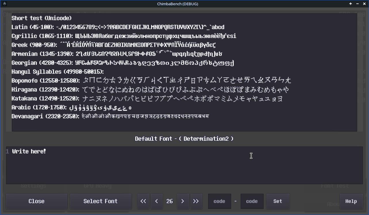Click the 'Short test (Unicode)' heading
This screenshot has width=369, height=215.
point(41,18)
